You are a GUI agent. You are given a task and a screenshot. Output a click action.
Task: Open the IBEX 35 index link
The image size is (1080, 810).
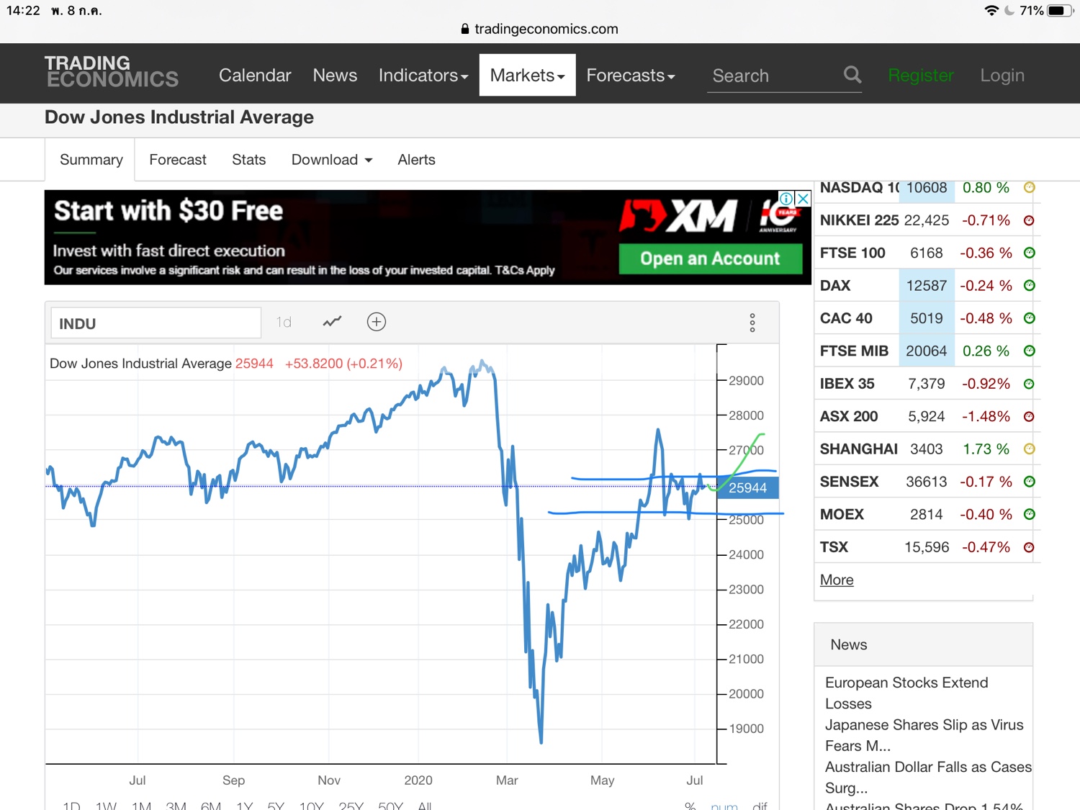pos(847,384)
